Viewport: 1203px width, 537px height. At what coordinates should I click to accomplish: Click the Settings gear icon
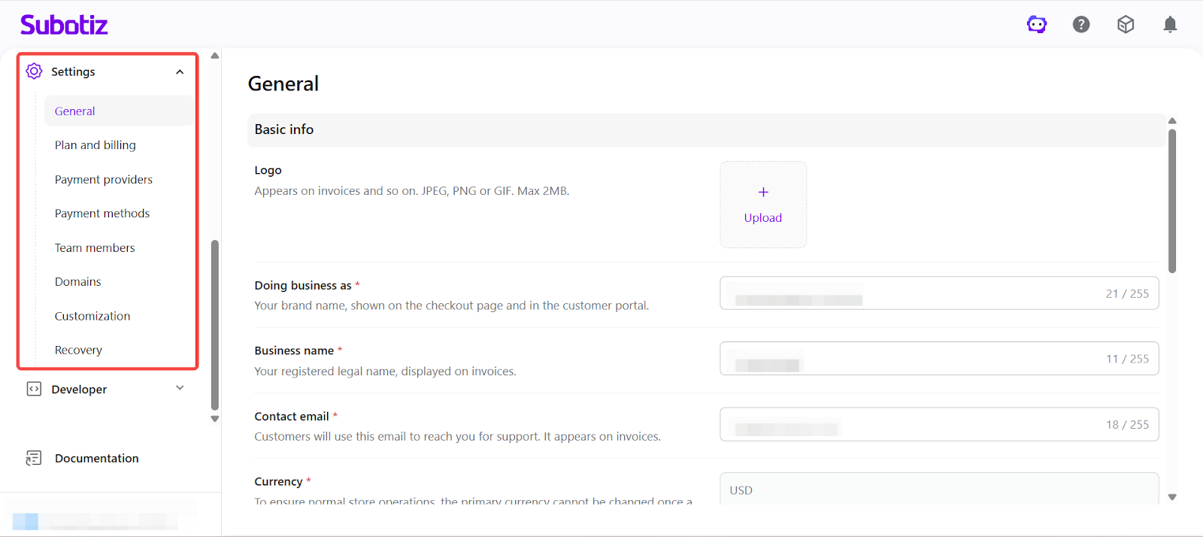34,71
